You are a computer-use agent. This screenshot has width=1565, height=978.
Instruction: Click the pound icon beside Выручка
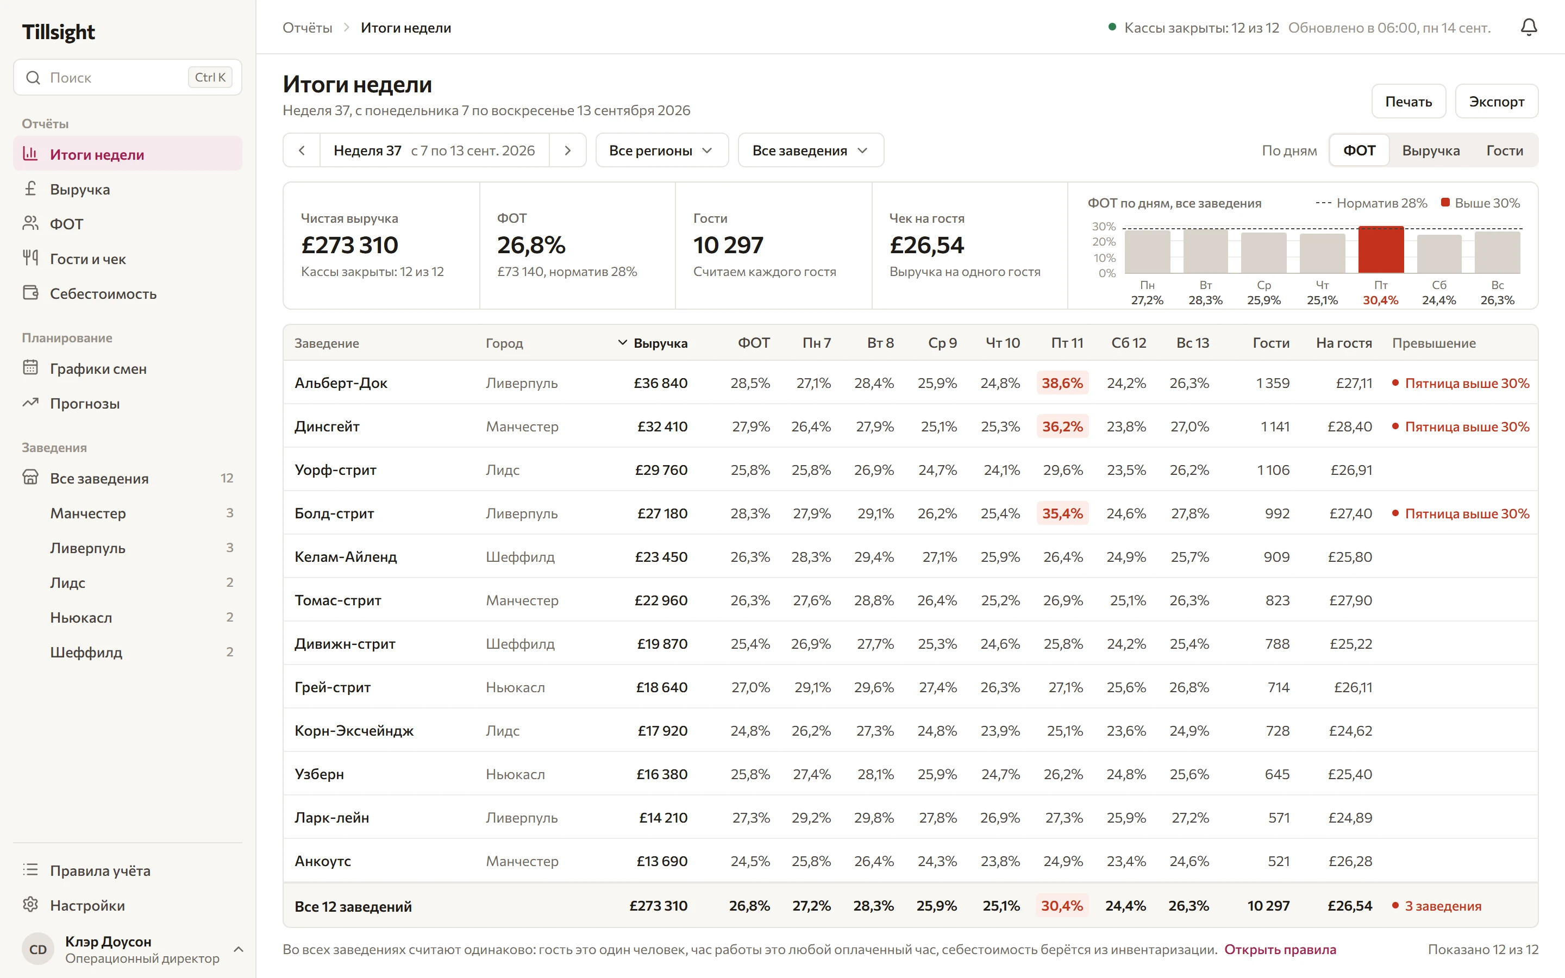click(x=30, y=189)
